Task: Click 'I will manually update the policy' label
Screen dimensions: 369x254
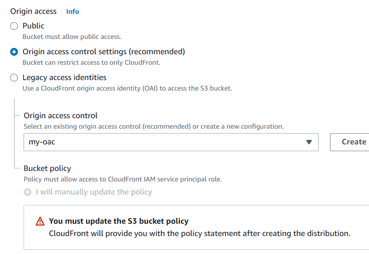Action: (94, 192)
